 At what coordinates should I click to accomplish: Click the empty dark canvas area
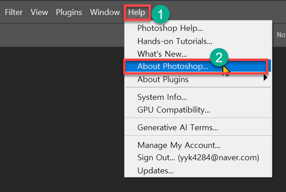click(x=59, y=113)
